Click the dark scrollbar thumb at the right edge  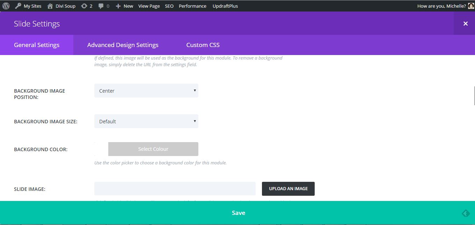pyautogui.click(x=474, y=95)
